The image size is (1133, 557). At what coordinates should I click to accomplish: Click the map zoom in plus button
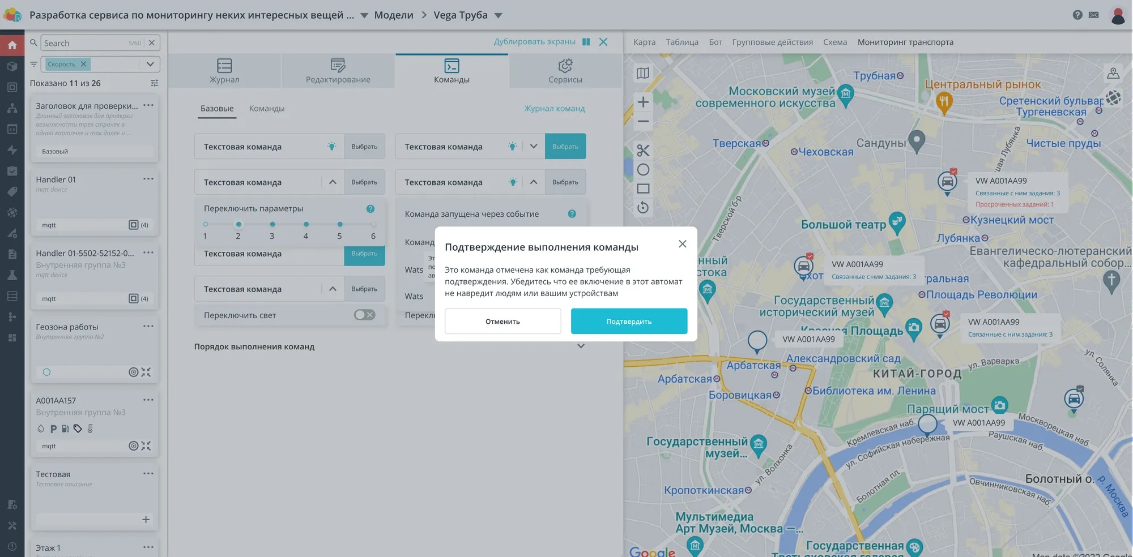643,102
